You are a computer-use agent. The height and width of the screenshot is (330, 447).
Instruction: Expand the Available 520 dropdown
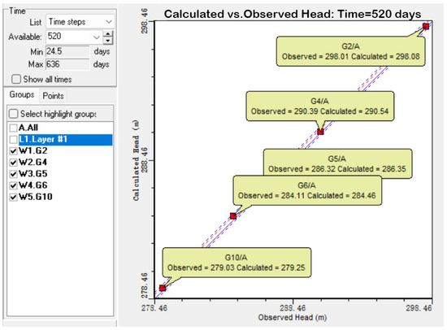tap(74, 37)
